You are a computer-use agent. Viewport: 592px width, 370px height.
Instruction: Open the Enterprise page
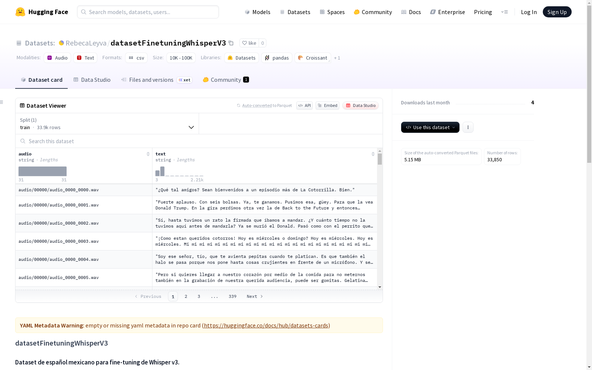coord(448,12)
